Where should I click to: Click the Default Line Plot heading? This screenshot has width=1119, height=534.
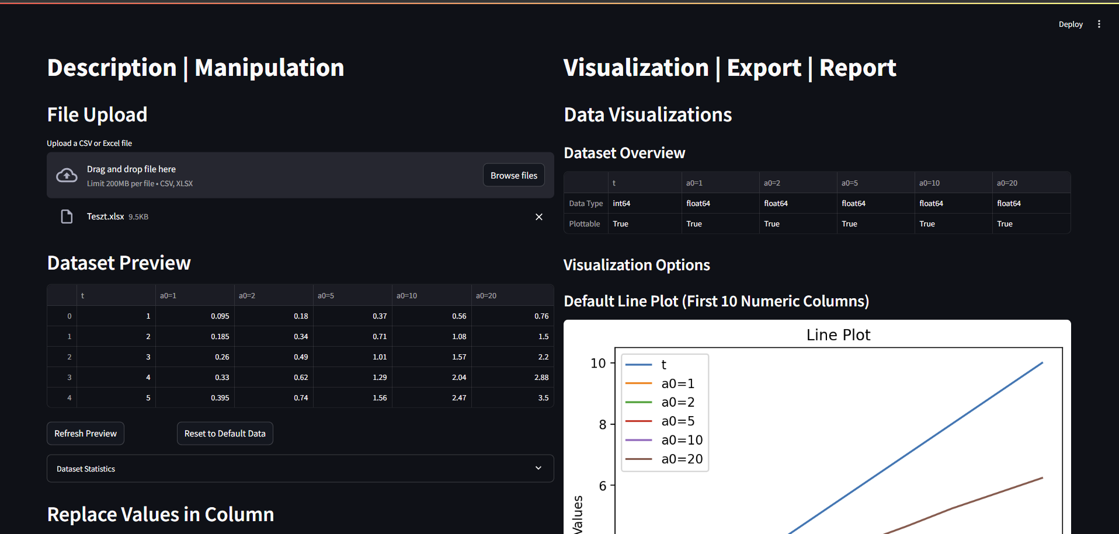(717, 301)
